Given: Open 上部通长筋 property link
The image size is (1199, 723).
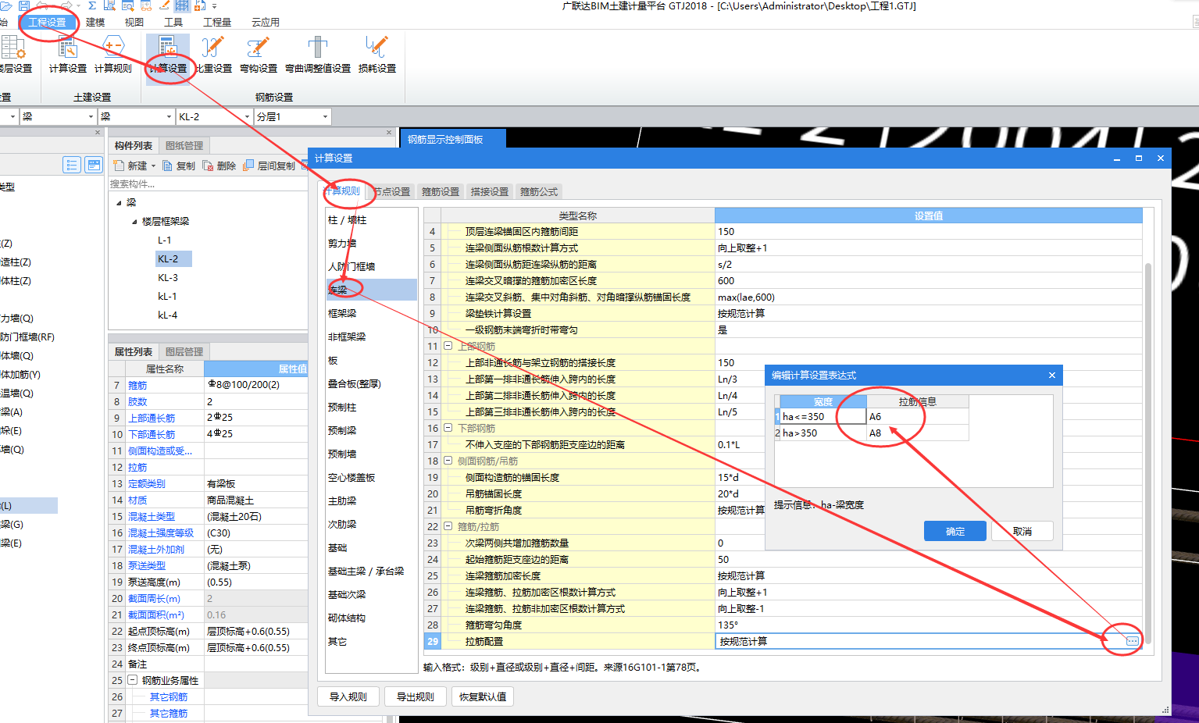Looking at the screenshot, I should [152, 418].
